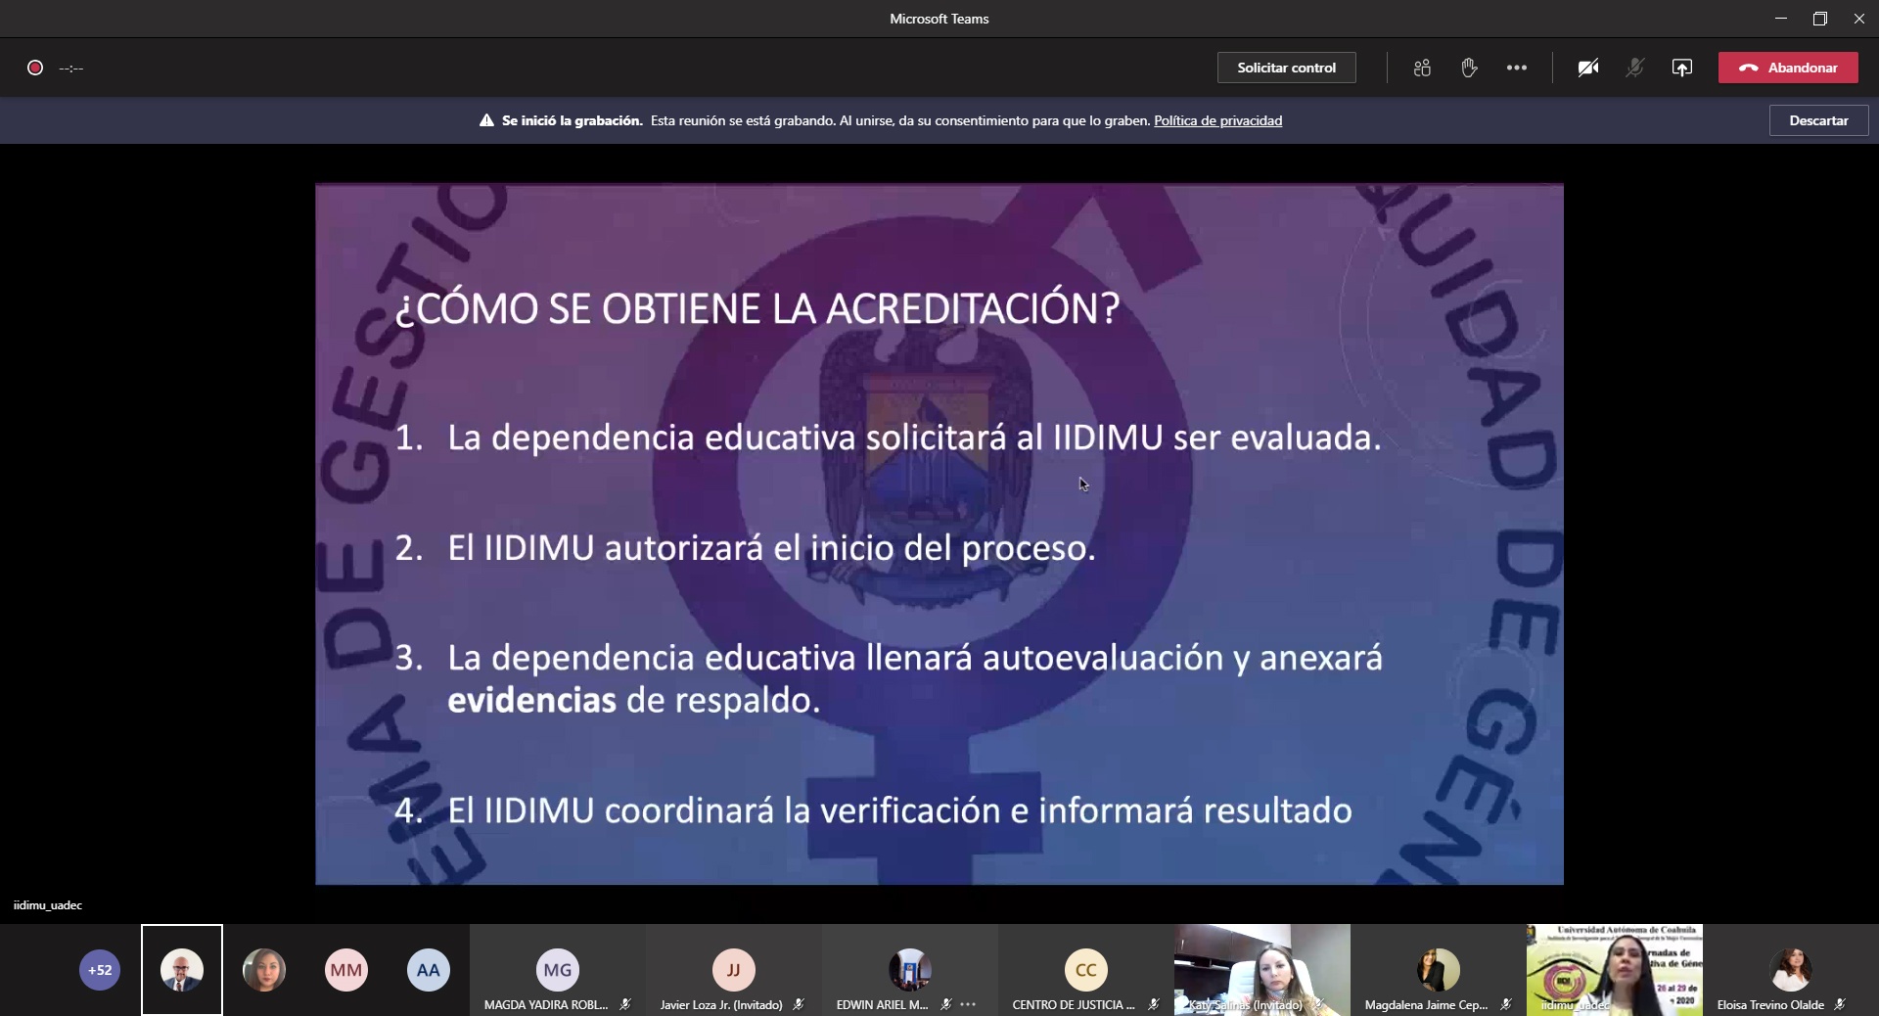1879x1016 pixels.
Task: Click the Javier Loza Jr. JJ avatar
Action: coord(733,970)
